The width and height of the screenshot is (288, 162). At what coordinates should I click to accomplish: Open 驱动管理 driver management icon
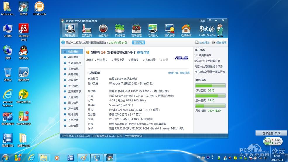(x=136, y=30)
